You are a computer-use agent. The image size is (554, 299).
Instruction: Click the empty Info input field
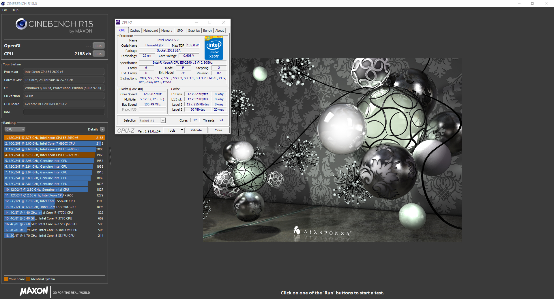(64, 112)
